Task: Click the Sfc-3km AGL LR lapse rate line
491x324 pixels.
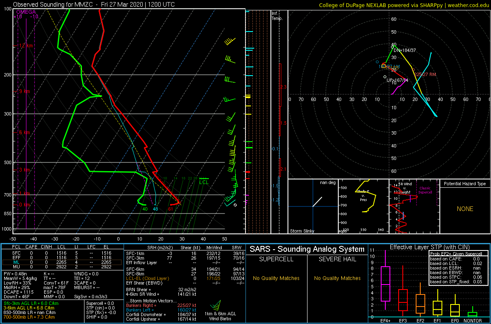Action: point(31,303)
